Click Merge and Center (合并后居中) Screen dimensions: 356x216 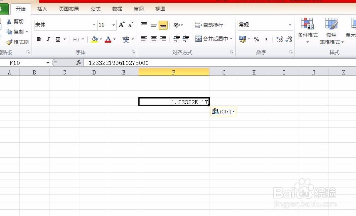pos(211,39)
